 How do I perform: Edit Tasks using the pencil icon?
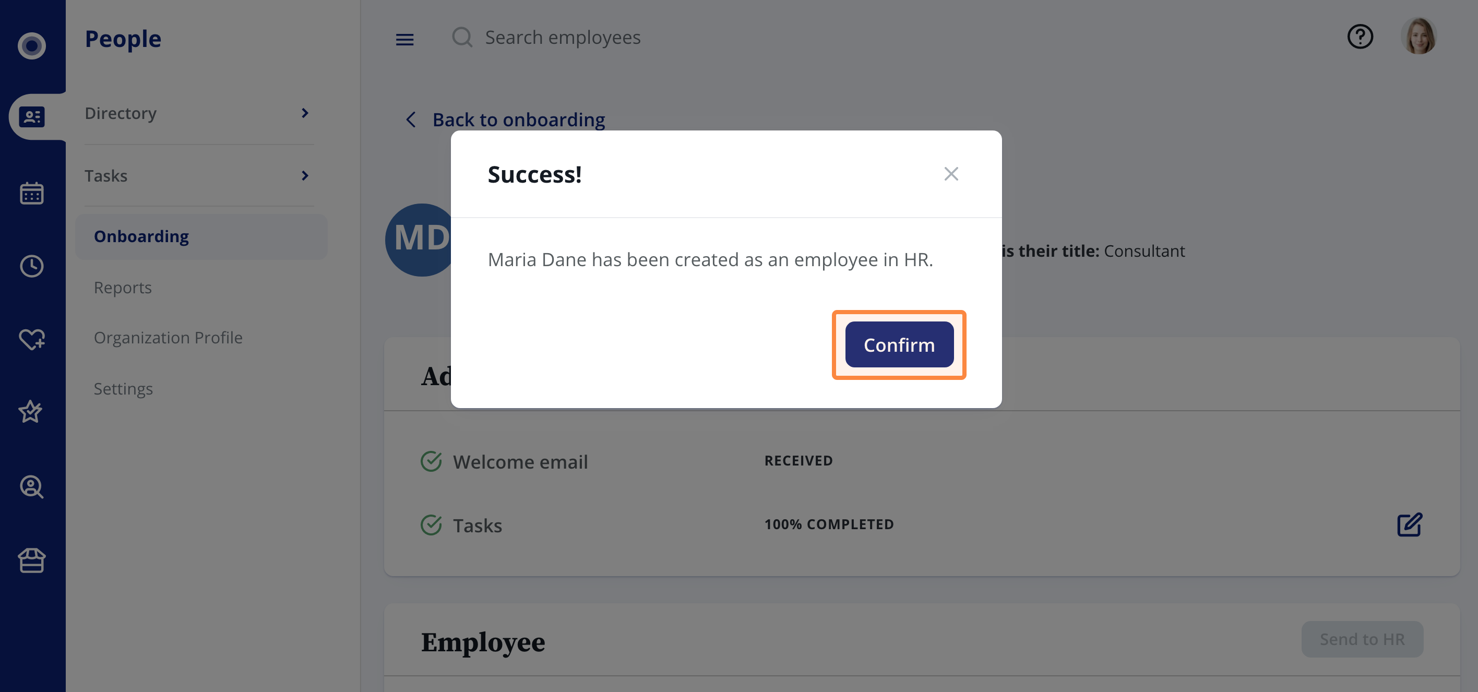1409,524
